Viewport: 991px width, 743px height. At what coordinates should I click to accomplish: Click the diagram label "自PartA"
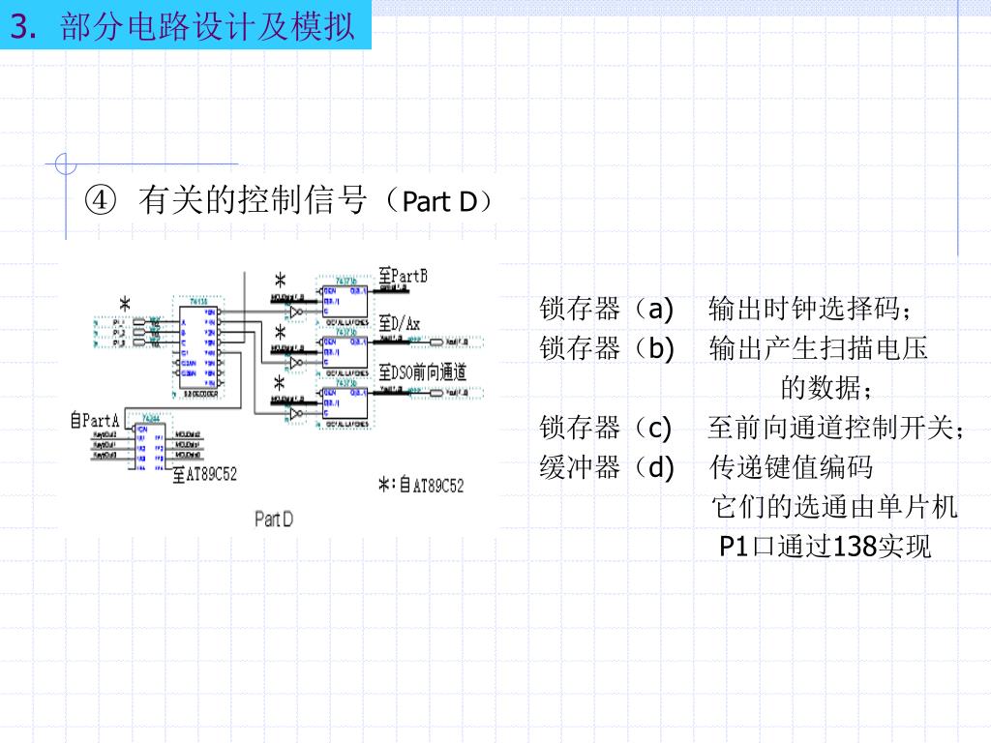click(95, 420)
